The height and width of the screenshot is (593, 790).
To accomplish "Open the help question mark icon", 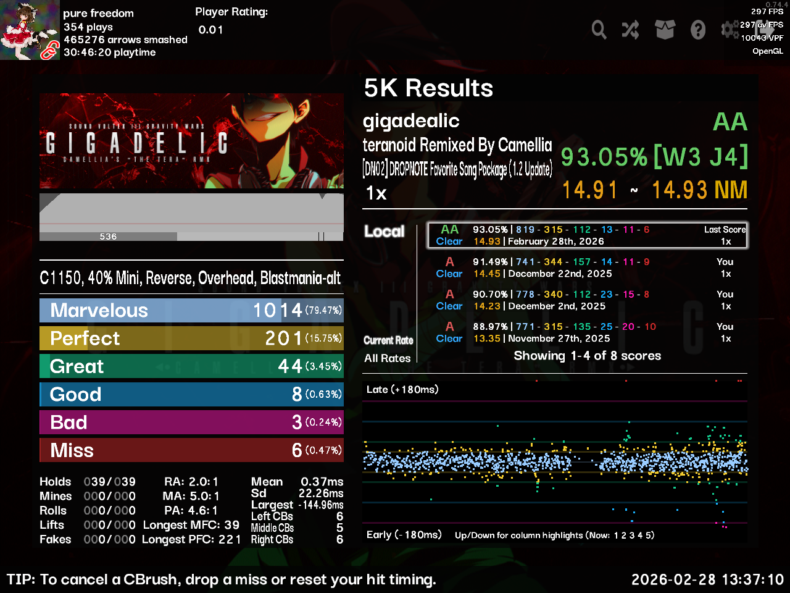I will coord(698,29).
